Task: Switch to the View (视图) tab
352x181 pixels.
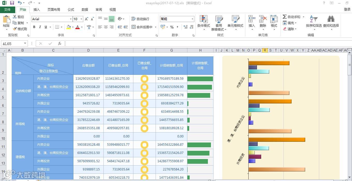Action: tap(113, 10)
